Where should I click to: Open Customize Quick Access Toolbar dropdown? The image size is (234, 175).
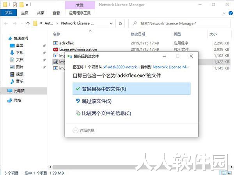click(x=27, y=5)
